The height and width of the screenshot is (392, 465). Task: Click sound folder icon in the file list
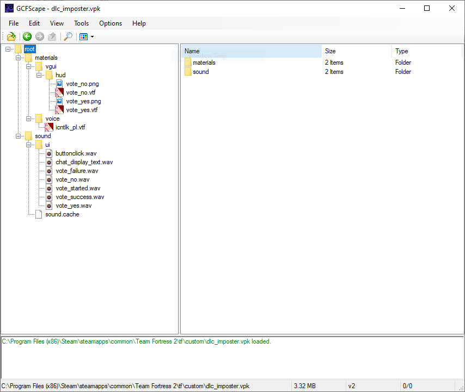pos(188,72)
